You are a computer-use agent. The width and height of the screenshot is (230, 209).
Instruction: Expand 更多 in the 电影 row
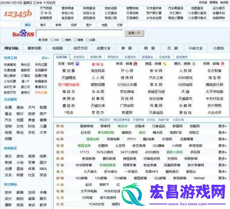point(223,139)
